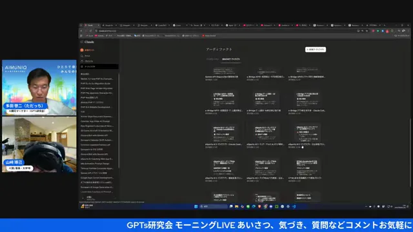Open recent chat 'Calendar App Video AI Prompt'
The height and width of the screenshot is (232, 413).
pos(95,121)
